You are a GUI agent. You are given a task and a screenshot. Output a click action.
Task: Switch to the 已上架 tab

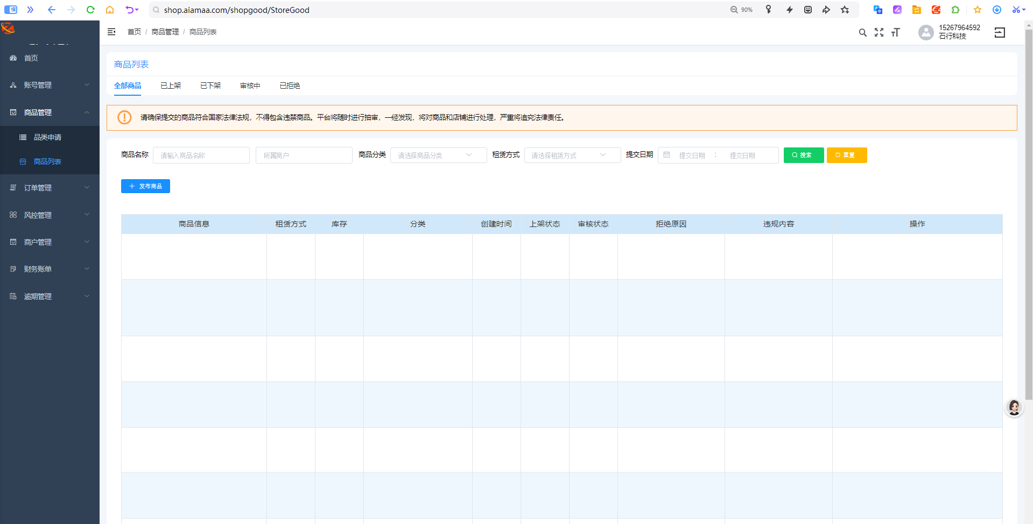pos(171,86)
